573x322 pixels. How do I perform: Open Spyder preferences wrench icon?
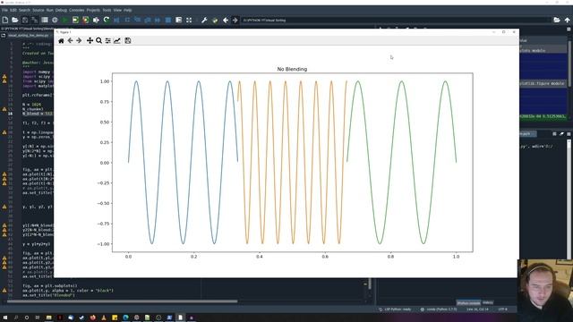click(204, 20)
